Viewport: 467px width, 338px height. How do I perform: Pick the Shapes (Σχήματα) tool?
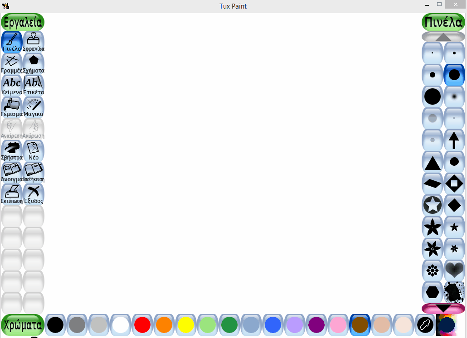(34, 63)
